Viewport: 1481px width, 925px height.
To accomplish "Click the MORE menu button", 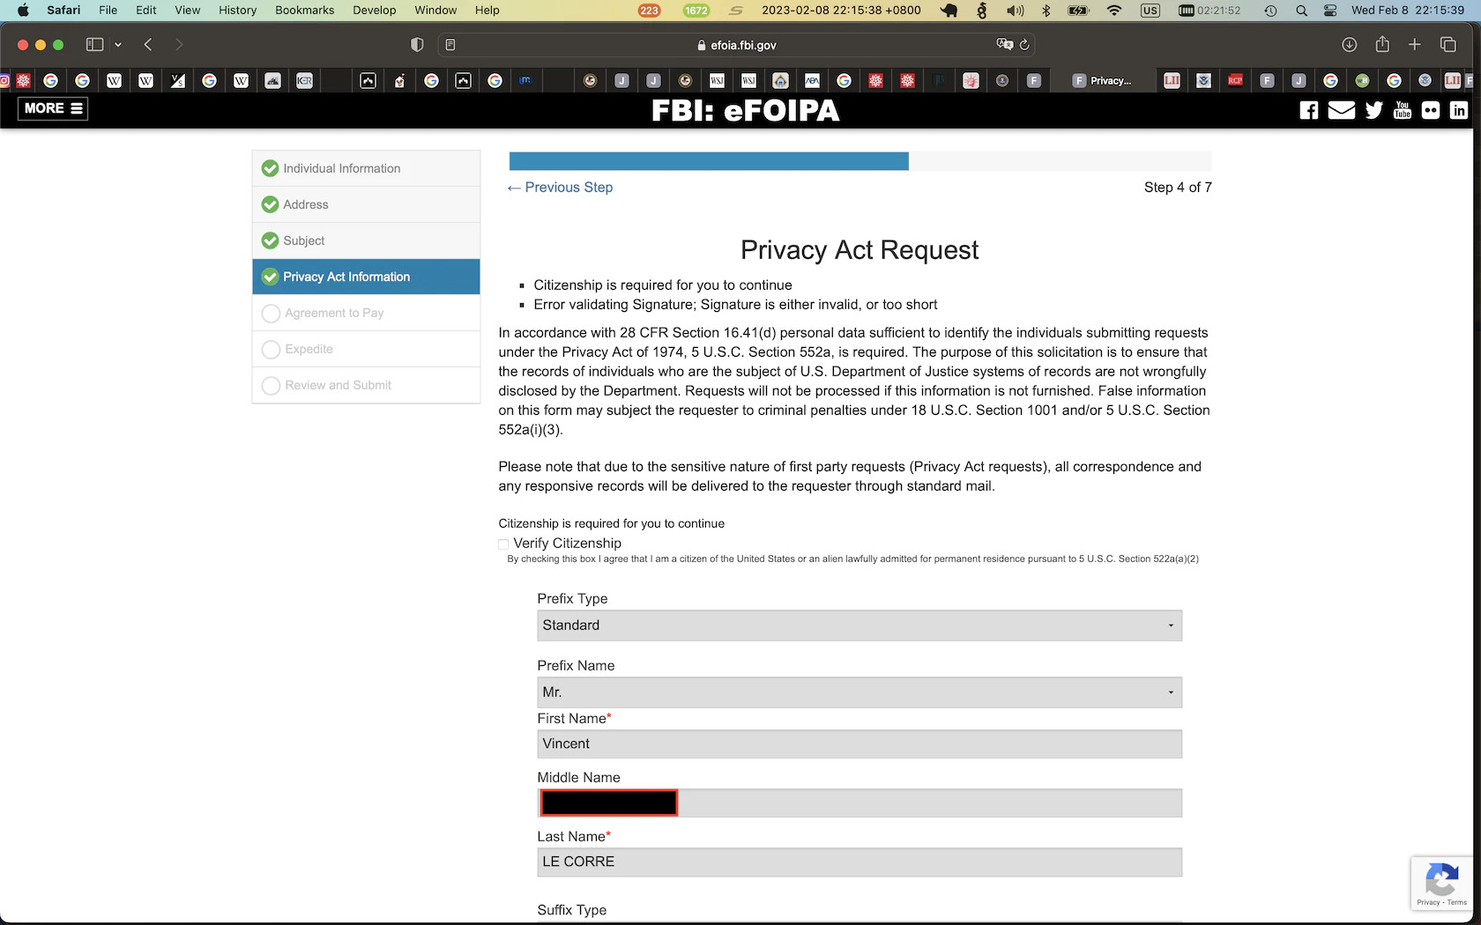I will pos(53,108).
